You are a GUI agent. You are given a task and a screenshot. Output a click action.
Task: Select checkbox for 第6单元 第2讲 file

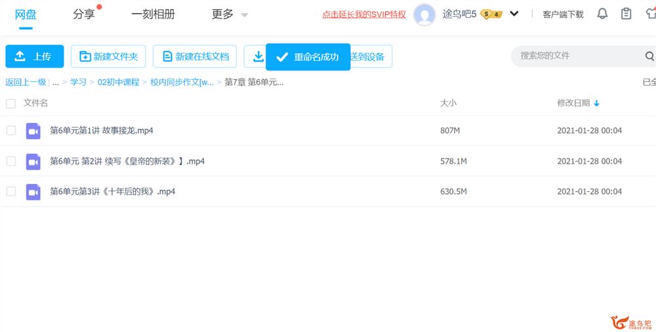point(11,161)
